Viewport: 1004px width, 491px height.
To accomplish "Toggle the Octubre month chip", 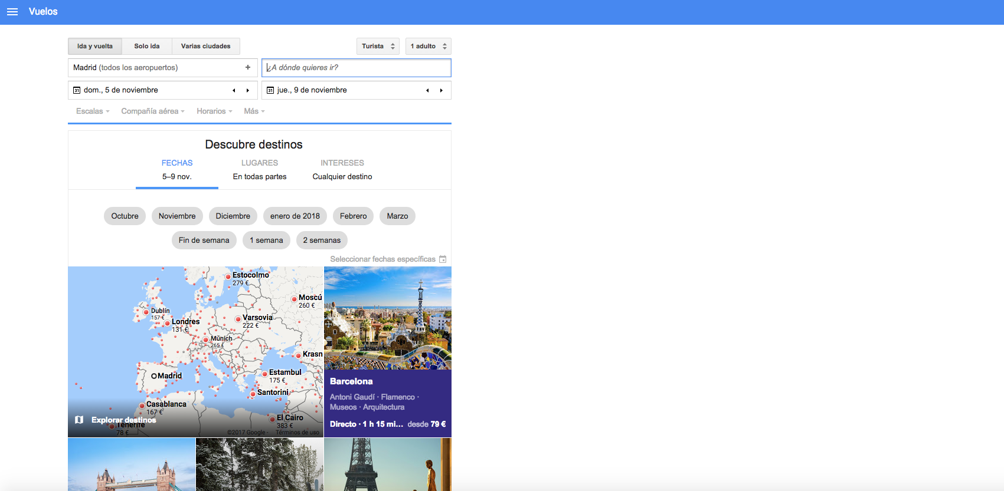I will [125, 216].
